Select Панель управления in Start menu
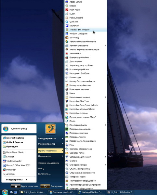This screenshot has height=195, width=157. (x=51, y=151)
